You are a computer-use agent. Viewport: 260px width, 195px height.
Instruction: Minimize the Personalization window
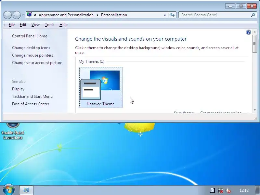230,6
